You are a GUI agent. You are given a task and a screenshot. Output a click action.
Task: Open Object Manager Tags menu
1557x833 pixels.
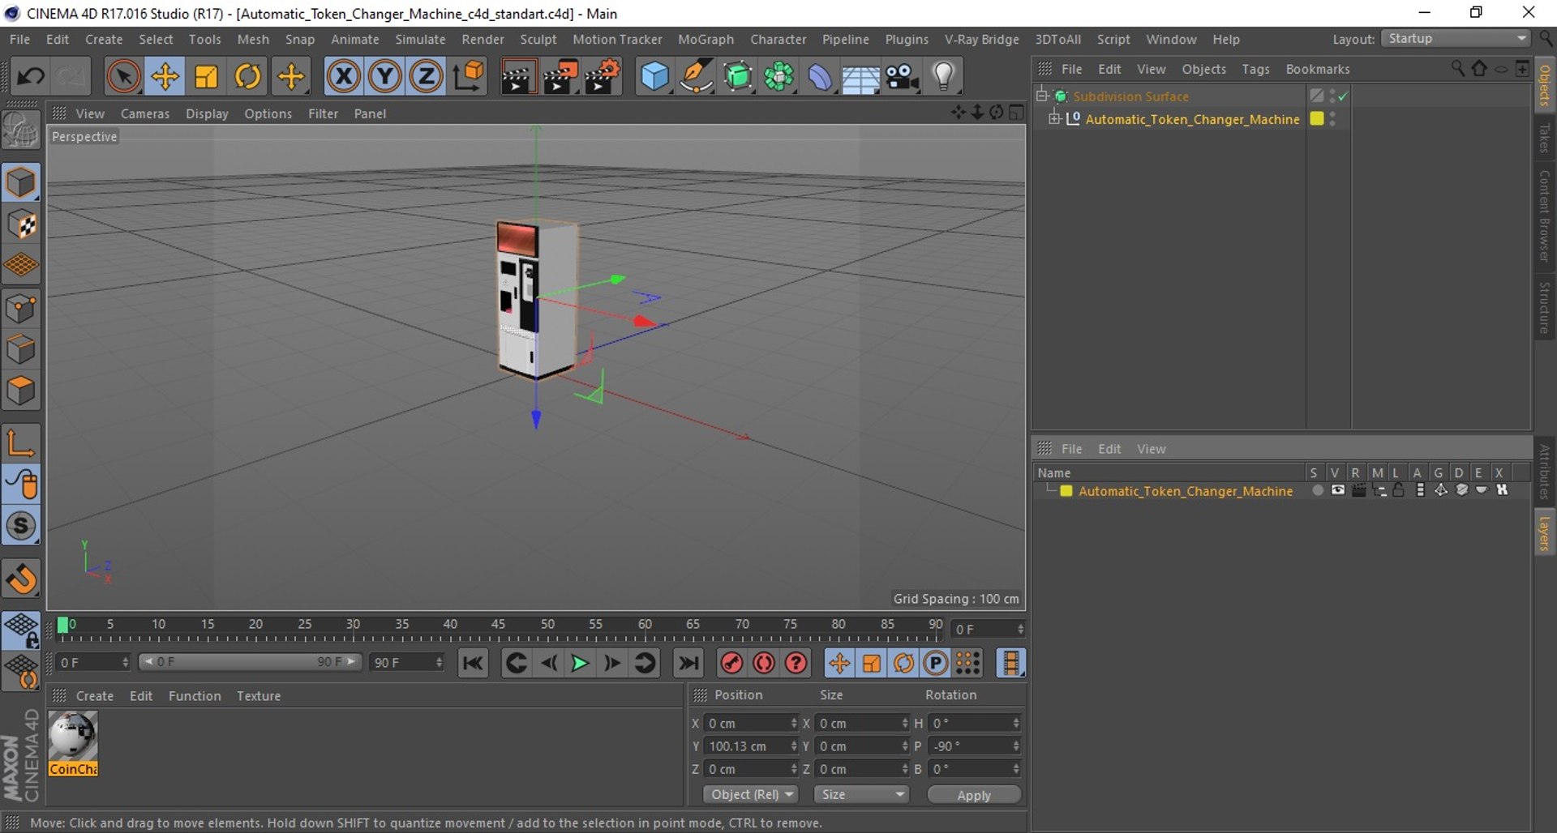click(x=1255, y=69)
